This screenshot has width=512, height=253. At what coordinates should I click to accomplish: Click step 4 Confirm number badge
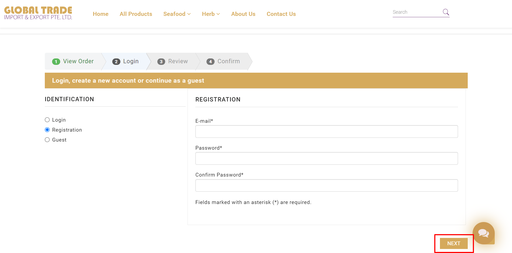tap(211, 62)
